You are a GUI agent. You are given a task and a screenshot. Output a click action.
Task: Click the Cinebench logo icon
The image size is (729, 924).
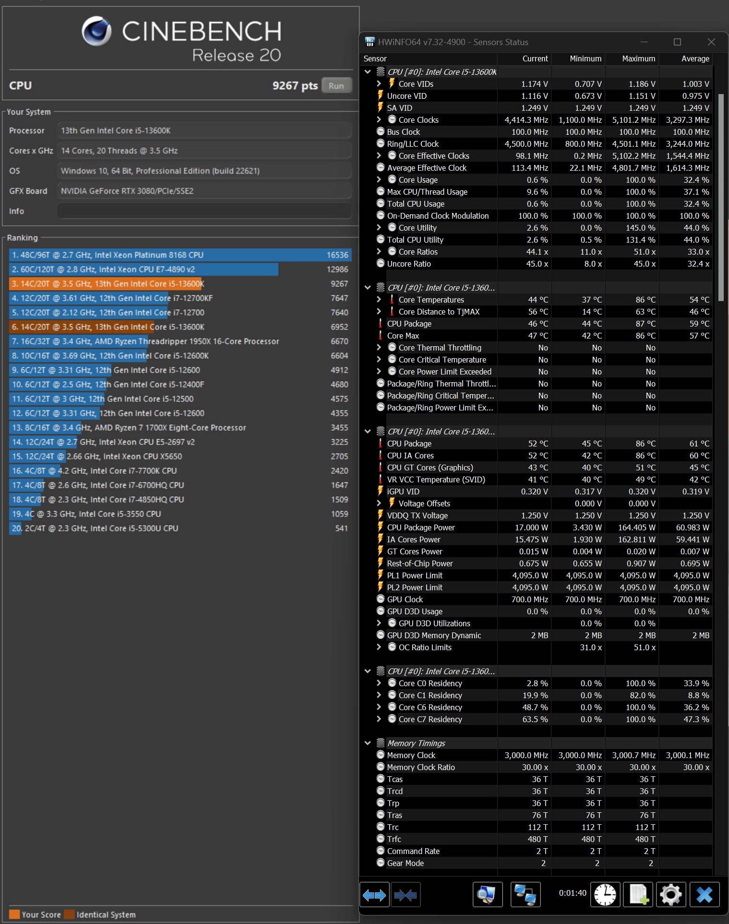coord(96,31)
